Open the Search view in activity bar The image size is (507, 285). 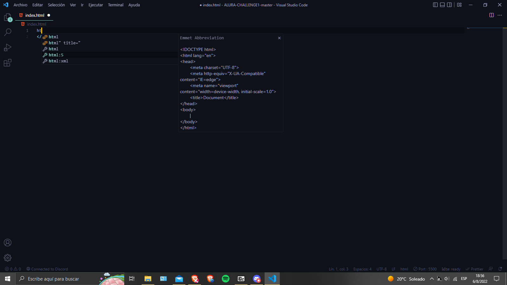(x=8, y=32)
